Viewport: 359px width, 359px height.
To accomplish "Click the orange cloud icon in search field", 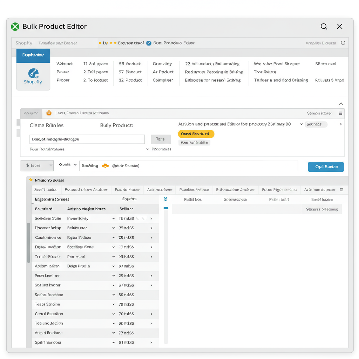I will pyautogui.click(x=105, y=166).
